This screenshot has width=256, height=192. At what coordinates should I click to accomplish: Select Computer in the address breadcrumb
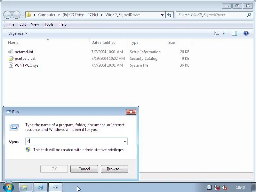[x=47, y=15]
